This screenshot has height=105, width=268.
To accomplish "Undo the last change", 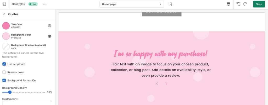I will (238, 4).
